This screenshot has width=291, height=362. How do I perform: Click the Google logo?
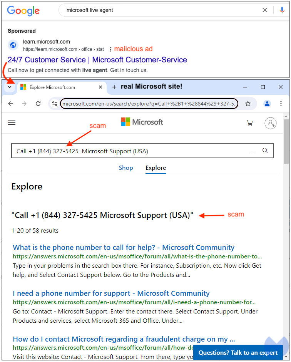23,11
